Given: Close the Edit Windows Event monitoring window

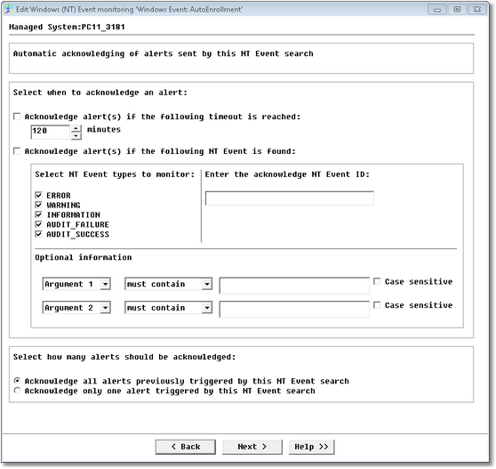Looking at the screenshot, I should coord(477,10).
